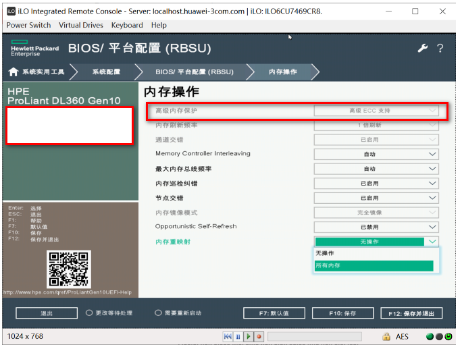
Task: Click the padlock encryption icon
Action: click(386, 336)
